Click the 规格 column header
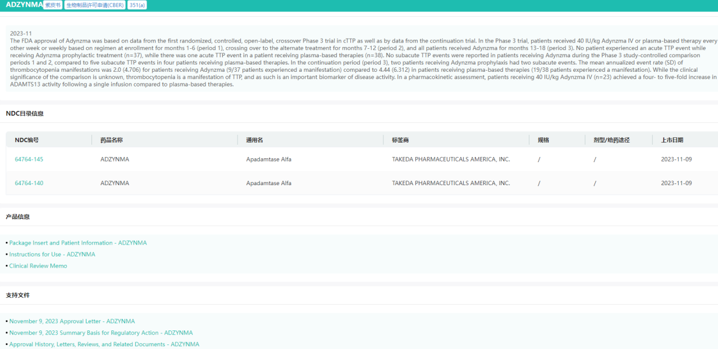The image size is (718, 349). (x=543, y=140)
